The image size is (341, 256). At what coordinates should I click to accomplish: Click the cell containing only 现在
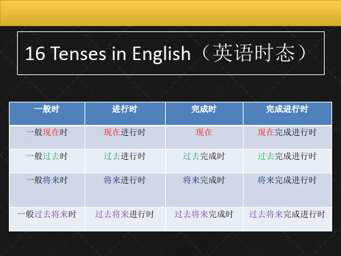pos(204,137)
